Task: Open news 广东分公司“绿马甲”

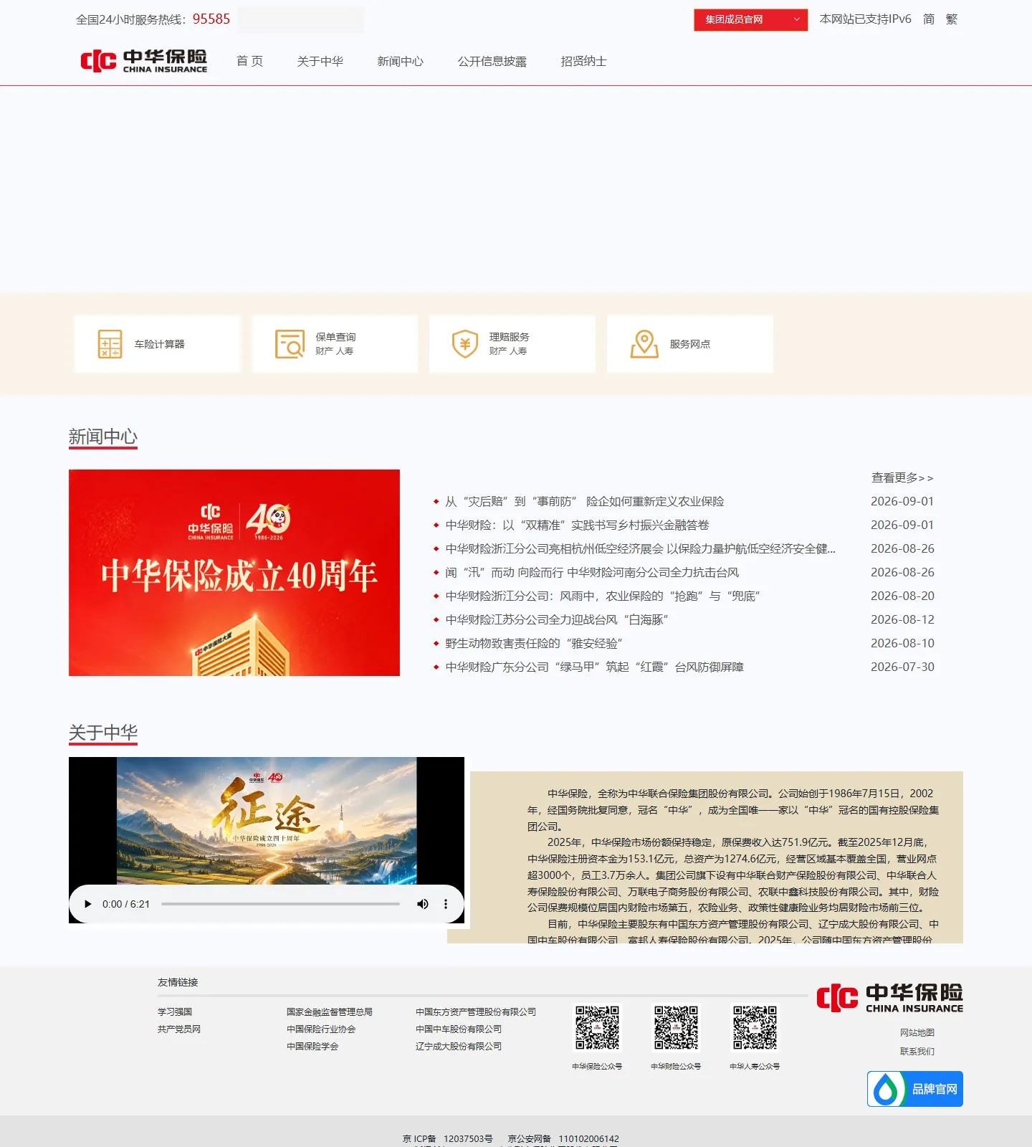Action: coord(594,667)
